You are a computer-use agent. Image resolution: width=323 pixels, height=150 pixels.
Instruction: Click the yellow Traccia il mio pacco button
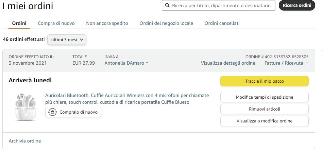(264, 81)
